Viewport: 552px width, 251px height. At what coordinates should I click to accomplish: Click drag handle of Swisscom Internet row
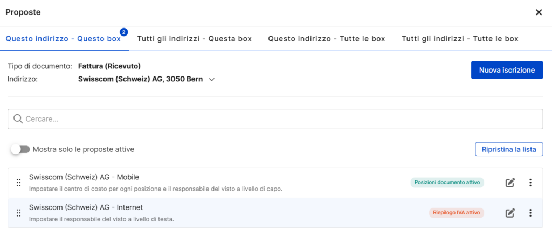18,213
